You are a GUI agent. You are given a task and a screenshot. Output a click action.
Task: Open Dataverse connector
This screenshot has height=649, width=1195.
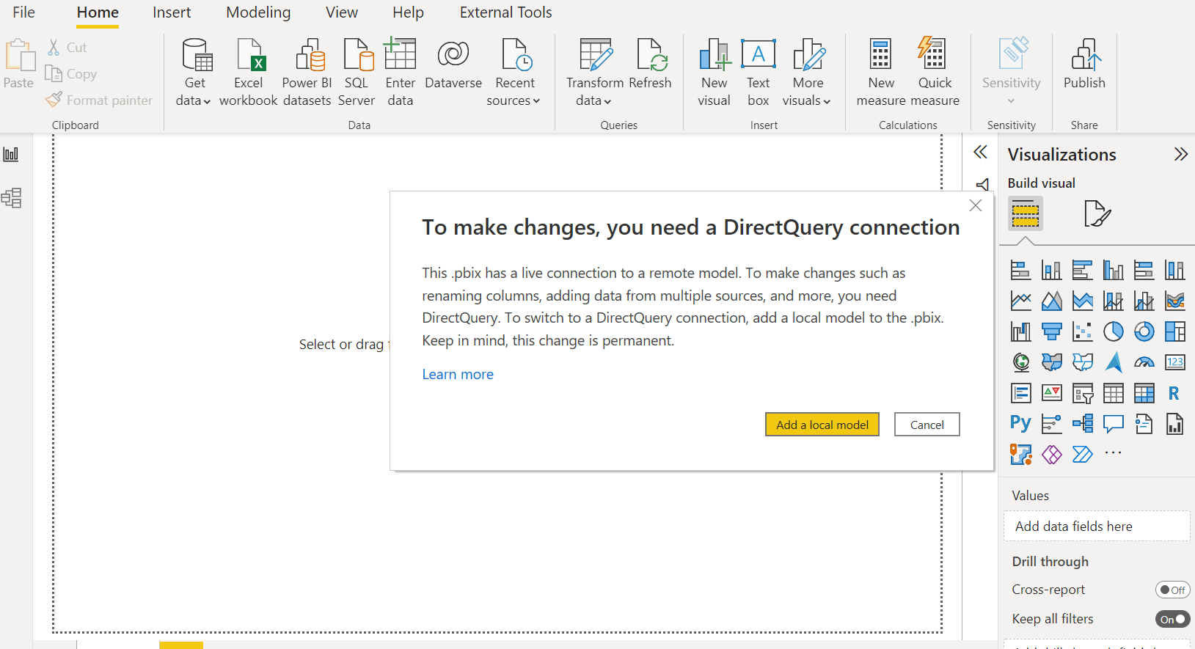point(453,64)
